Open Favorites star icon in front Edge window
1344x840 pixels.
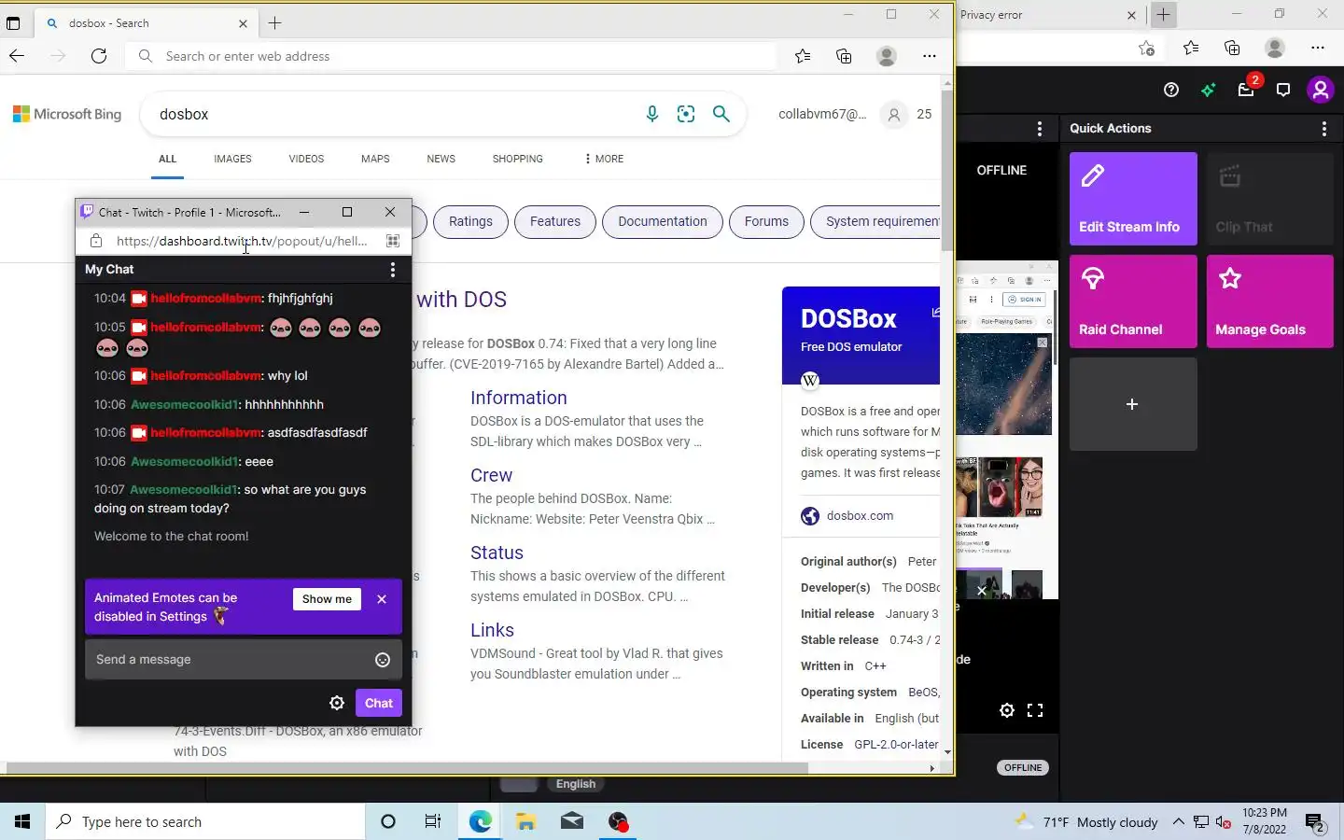(x=803, y=56)
